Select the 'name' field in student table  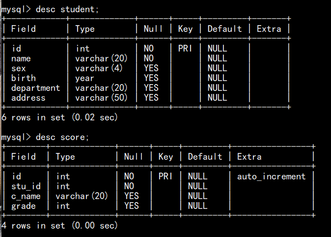21,59
